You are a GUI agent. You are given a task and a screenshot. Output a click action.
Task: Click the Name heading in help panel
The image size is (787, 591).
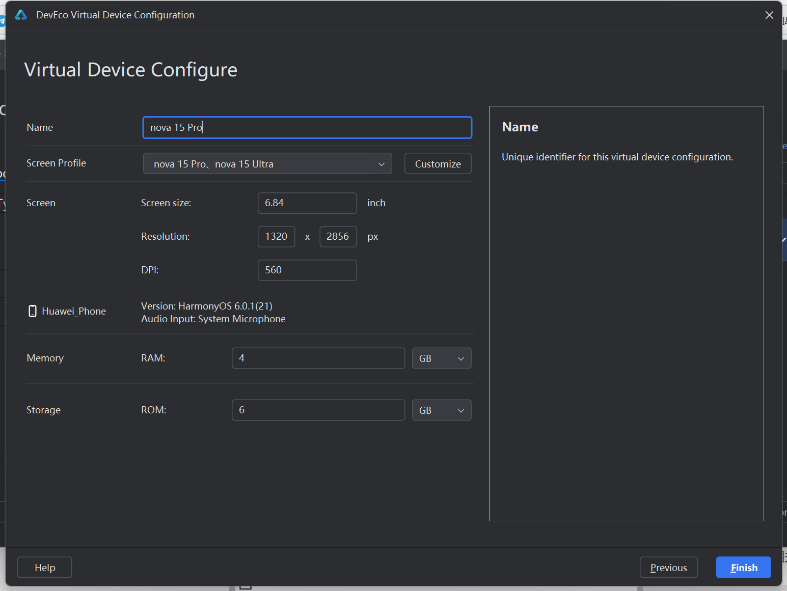point(520,127)
